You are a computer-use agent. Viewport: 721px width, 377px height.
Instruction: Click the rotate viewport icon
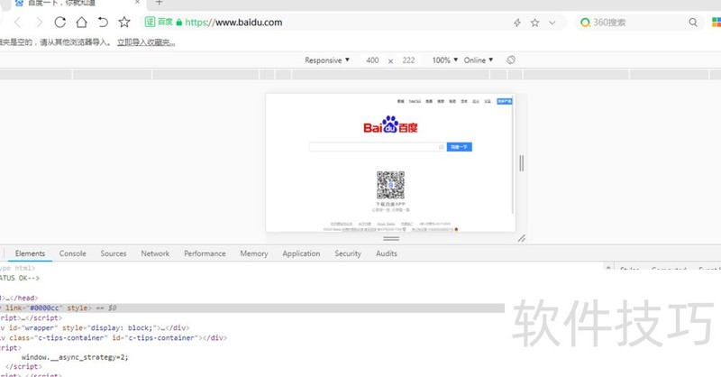tap(511, 60)
